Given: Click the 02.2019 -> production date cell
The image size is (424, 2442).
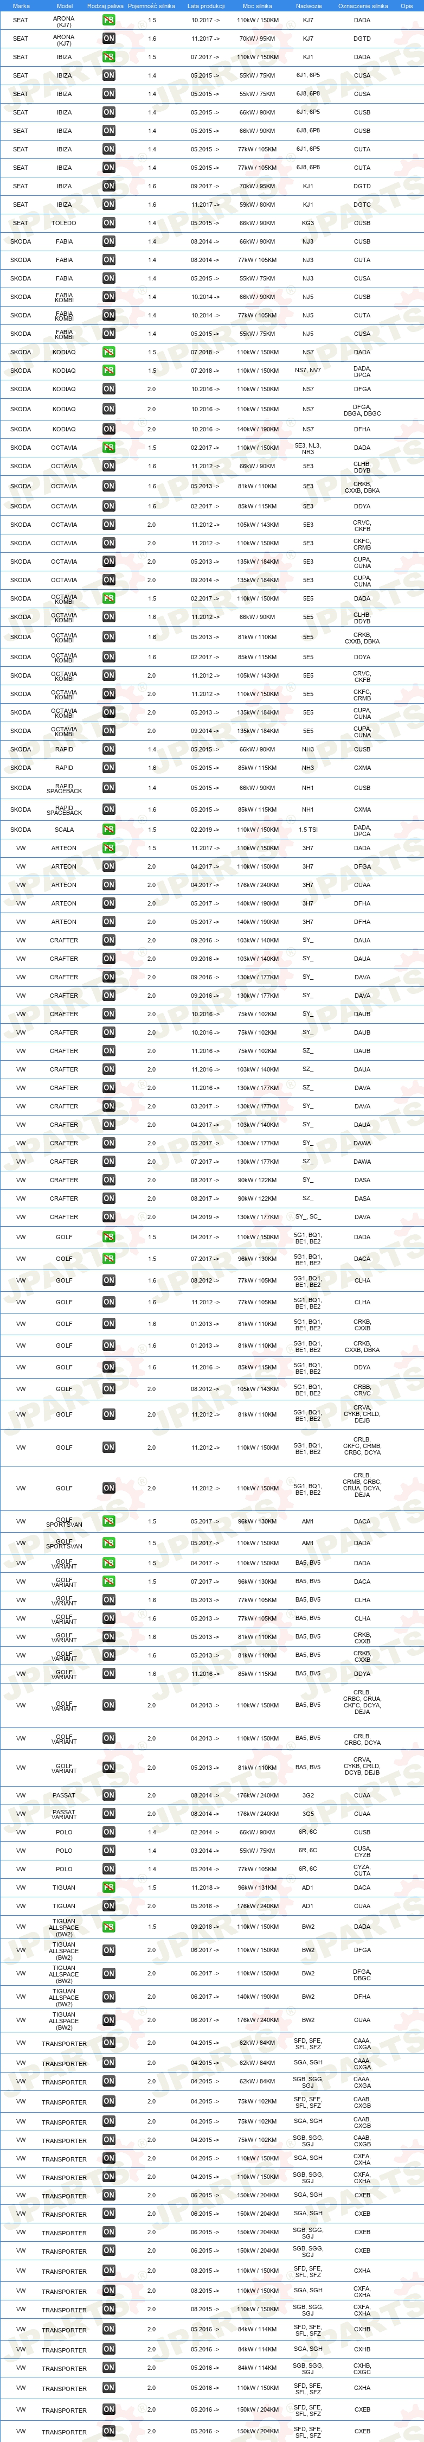Looking at the screenshot, I should pyautogui.click(x=205, y=830).
